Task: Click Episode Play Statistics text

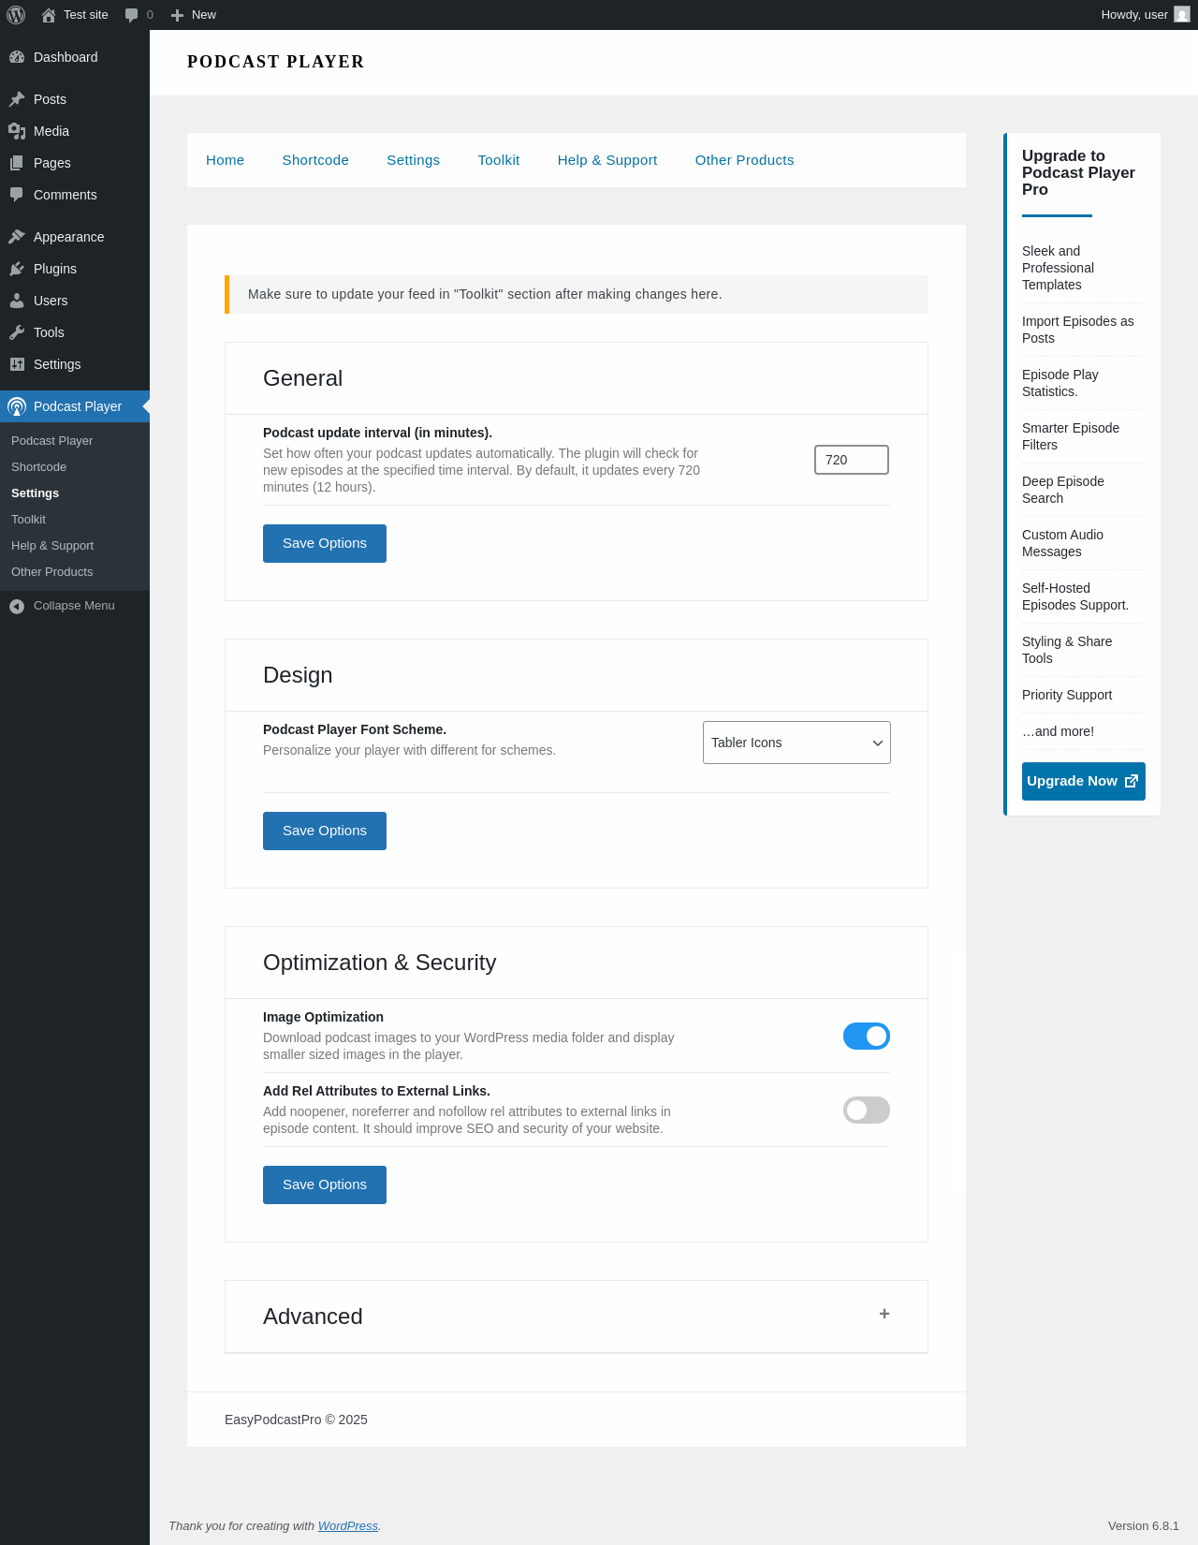Action: click(1060, 383)
